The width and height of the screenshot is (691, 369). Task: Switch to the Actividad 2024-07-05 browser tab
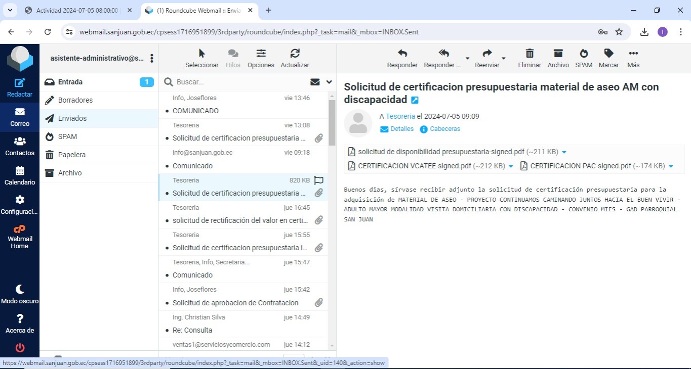click(76, 10)
